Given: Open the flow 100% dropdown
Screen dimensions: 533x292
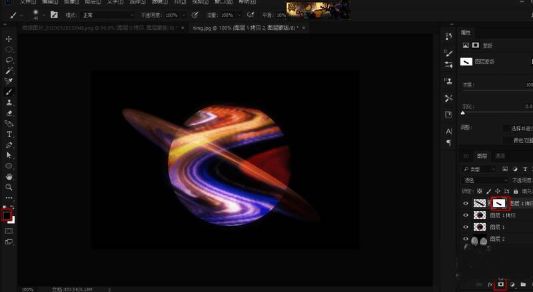Looking at the screenshot, I should point(239,15).
